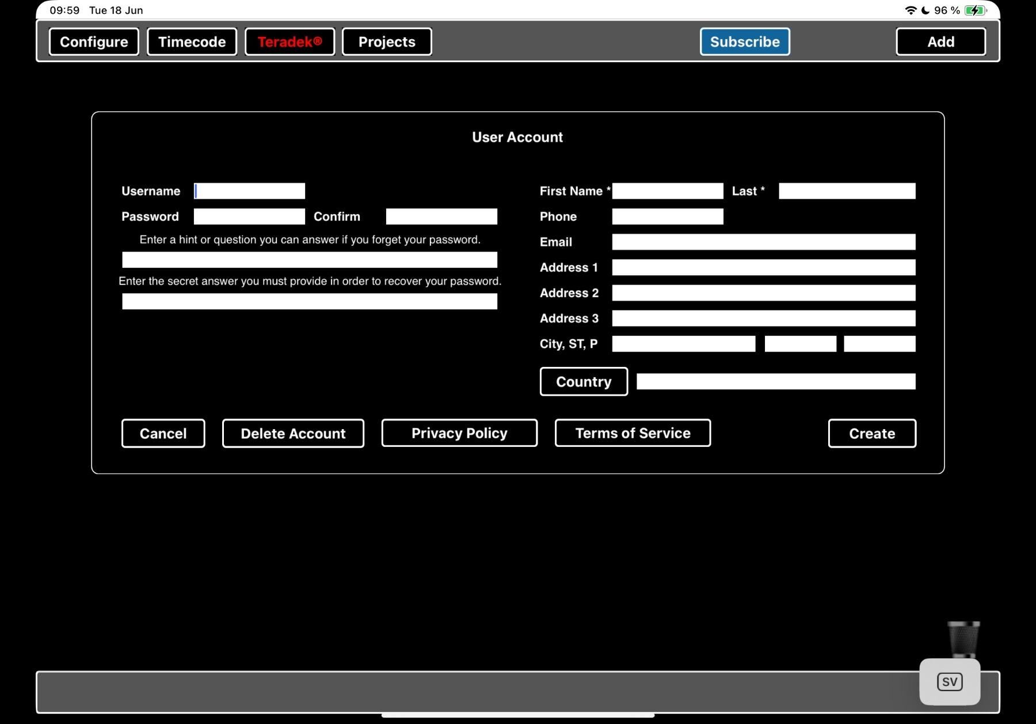
Task: Select the Password input field
Action: 249,217
